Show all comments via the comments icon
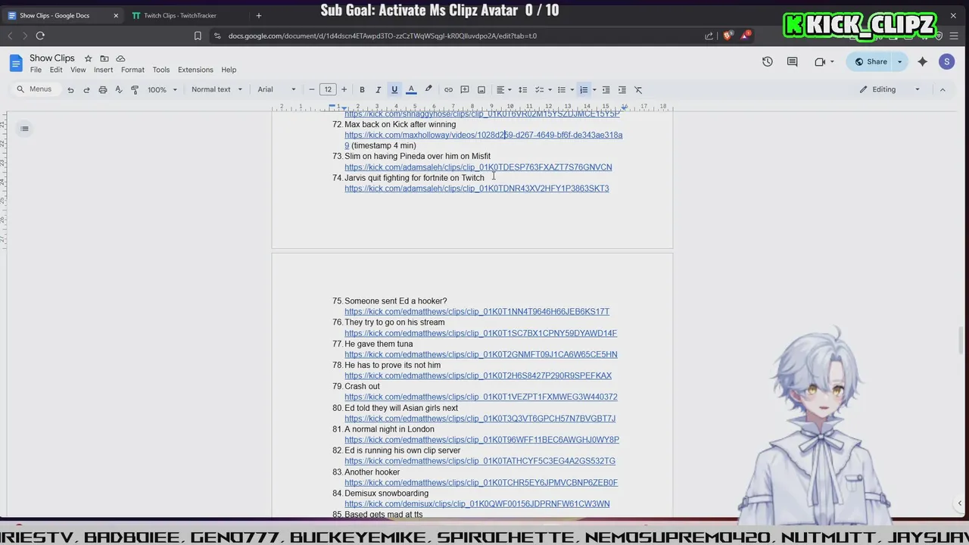The width and height of the screenshot is (969, 545). pos(793,62)
